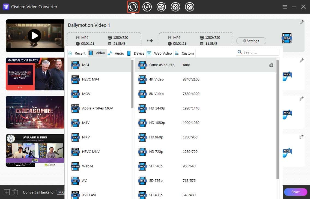Open the gear icon next to Same as source
The image size is (310, 199).
[271, 65]
